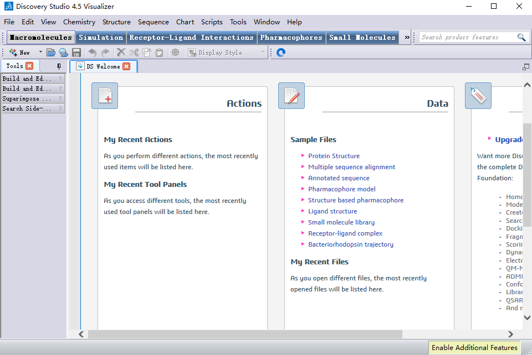The width and height of the screenshot is (532, 355).
Task: Click the Actions new-document icon
Action: coord(105,96)
